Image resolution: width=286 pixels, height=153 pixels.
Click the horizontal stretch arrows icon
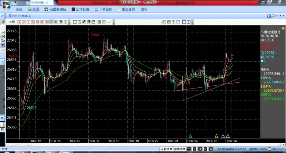pos(164,22)
